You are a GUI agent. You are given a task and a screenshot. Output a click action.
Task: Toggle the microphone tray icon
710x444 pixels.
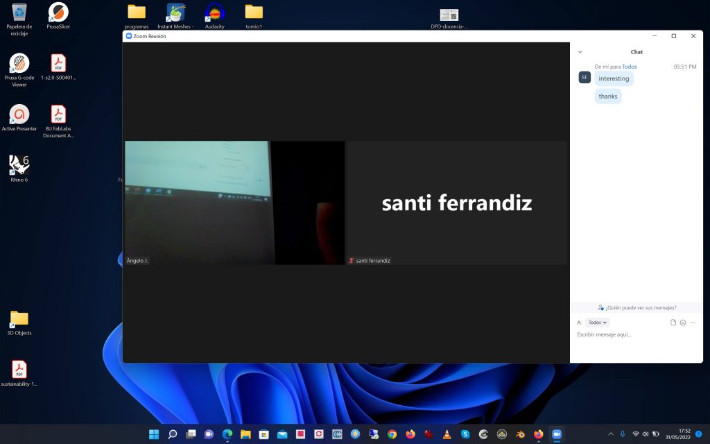tap(623, 434)
